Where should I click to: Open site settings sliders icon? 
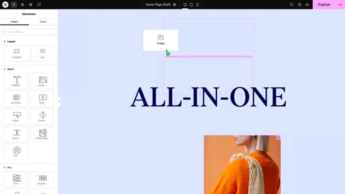(x=22, y=5)
